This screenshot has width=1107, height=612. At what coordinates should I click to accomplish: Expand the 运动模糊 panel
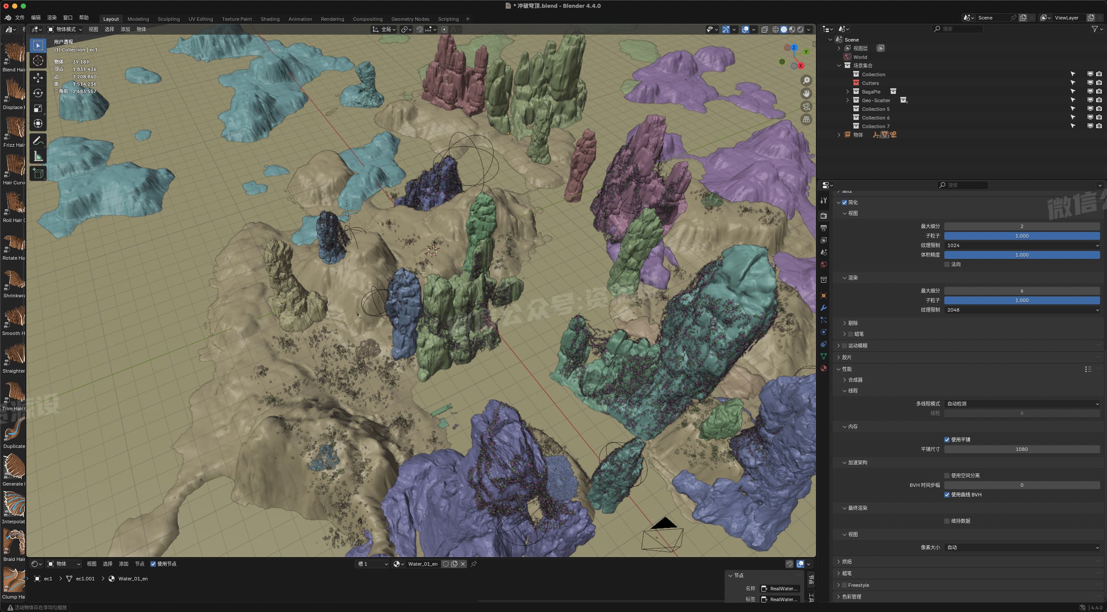[x=838, y=345]
